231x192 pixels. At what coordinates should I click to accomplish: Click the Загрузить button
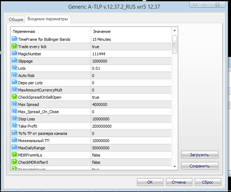[200, 155]
